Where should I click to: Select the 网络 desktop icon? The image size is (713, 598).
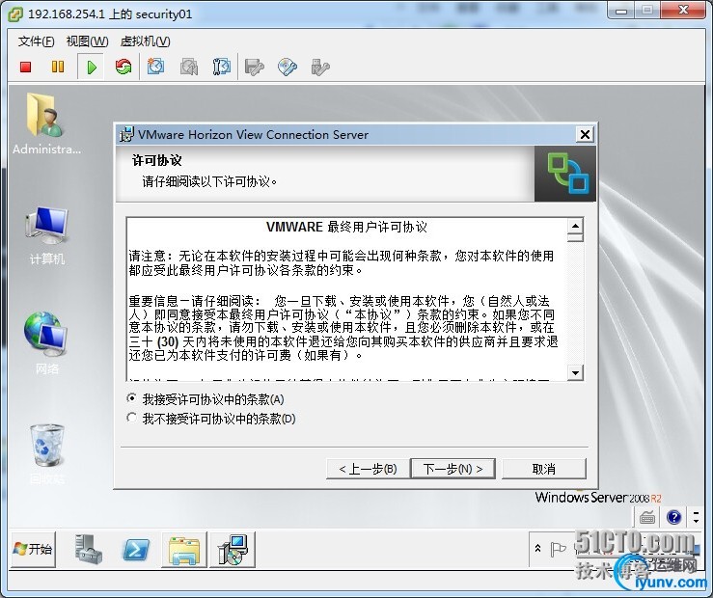point(46,343)
